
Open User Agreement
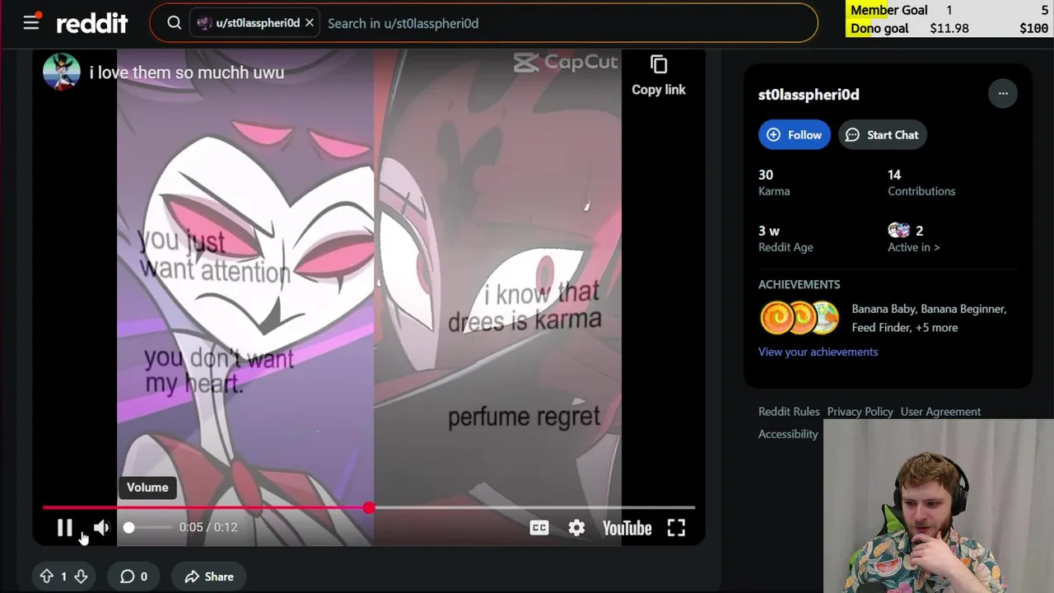pyautogui.click(x=940, y=412)
